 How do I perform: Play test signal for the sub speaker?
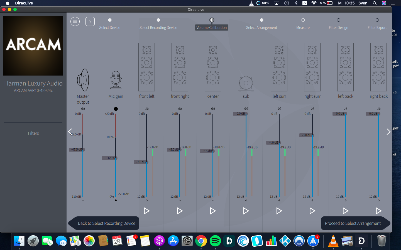(246, 211)
